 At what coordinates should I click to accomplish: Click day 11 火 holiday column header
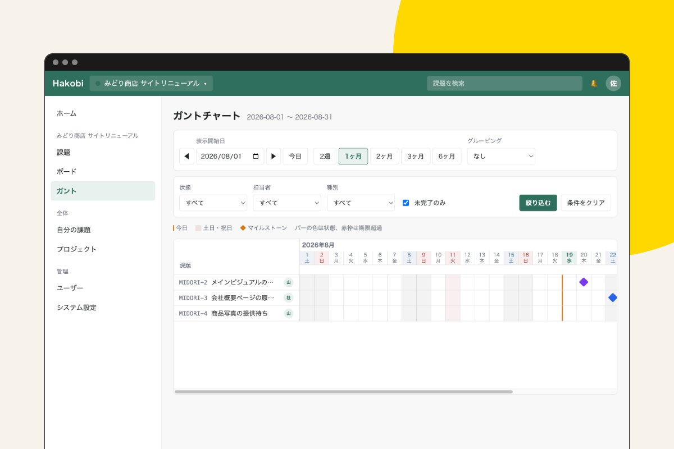pos(453,258)
